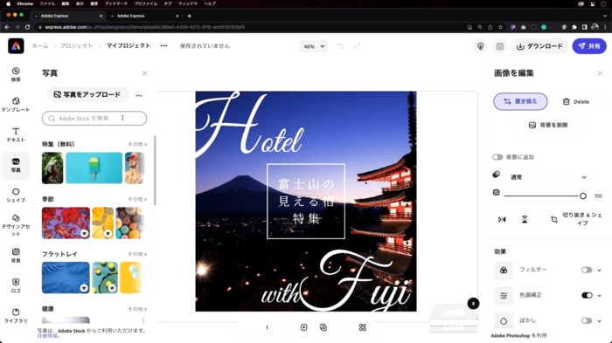Open the Window menu in the menu bar
The height and width of the screenshot is (343, 612).
point(188,3)
